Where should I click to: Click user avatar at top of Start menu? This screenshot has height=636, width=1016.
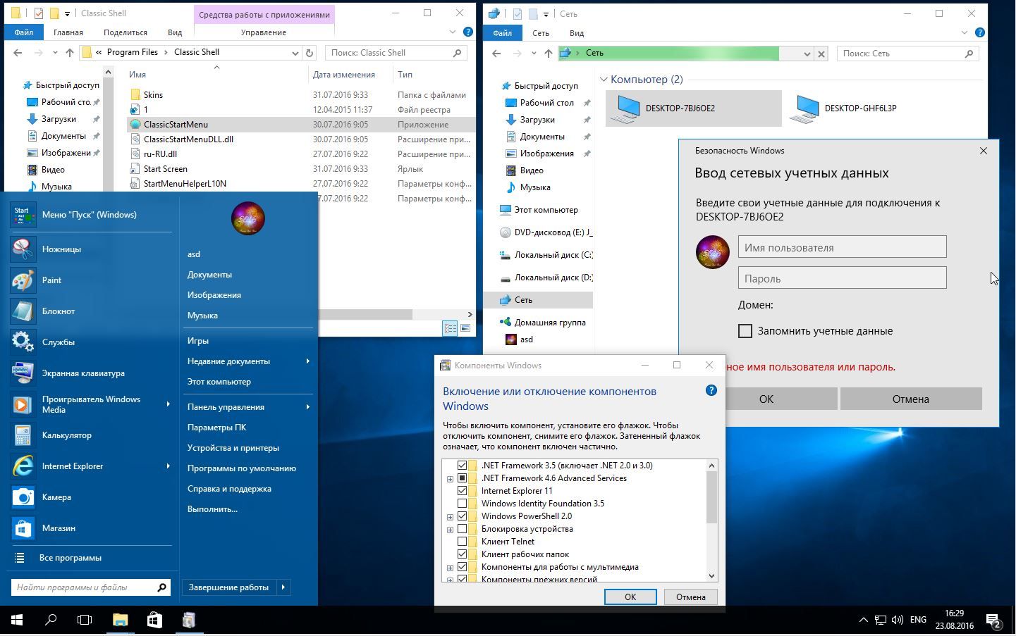coord(247,218)
